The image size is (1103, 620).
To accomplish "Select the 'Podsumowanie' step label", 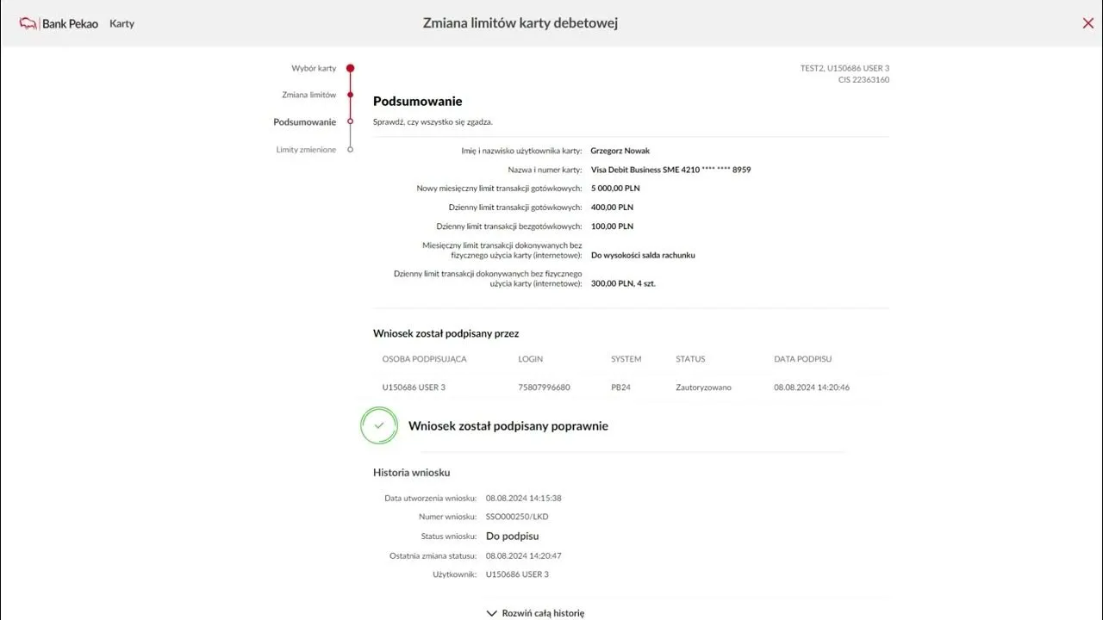I will click(304, 122).
